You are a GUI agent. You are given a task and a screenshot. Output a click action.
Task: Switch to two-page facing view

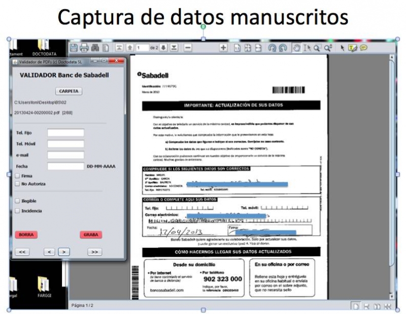pyautogui.click(x=377, y=306)
